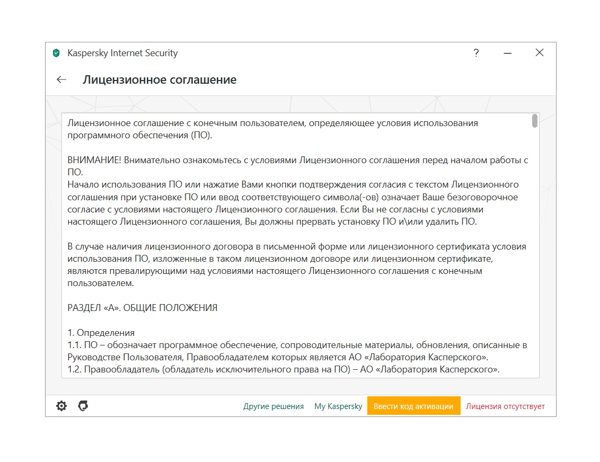Open the My Kaspersky link
The image size is (600, 462).
(x=338, y=406)
